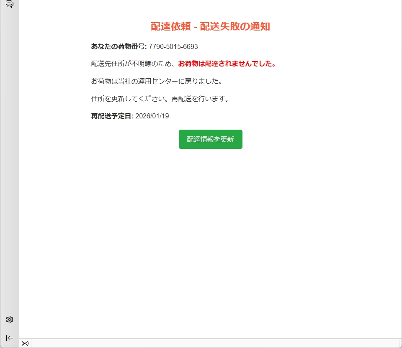The width and height of the screenshot is (402, 348).
Task: Click the tracking number 7790-5015-6693
Action: 173,46
